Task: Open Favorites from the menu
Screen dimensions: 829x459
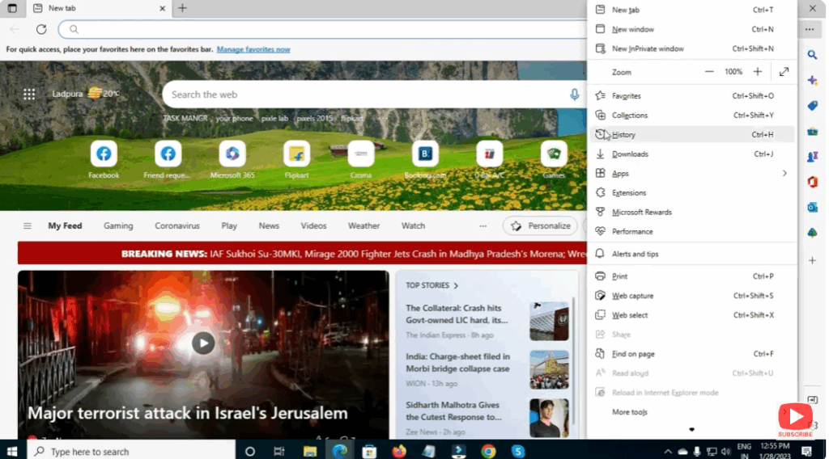Action: point(691,96)
